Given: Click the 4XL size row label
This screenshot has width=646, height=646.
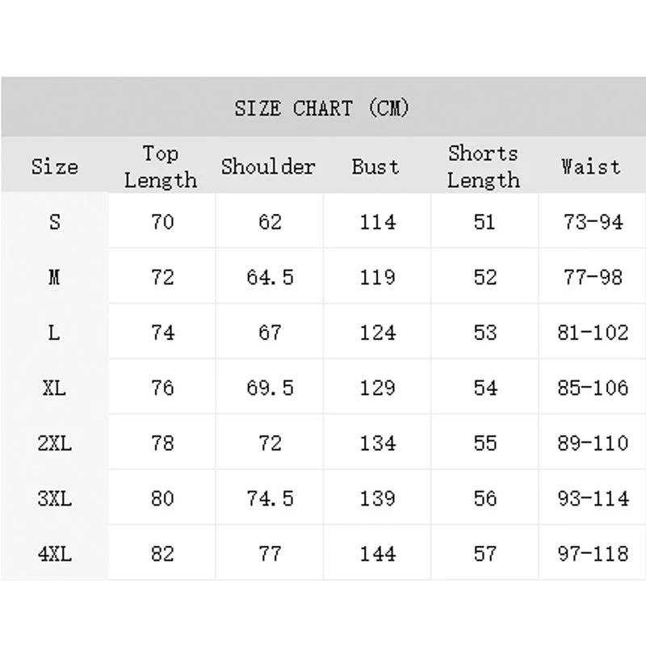Looking at the screenshot, I should coord(55,553).
